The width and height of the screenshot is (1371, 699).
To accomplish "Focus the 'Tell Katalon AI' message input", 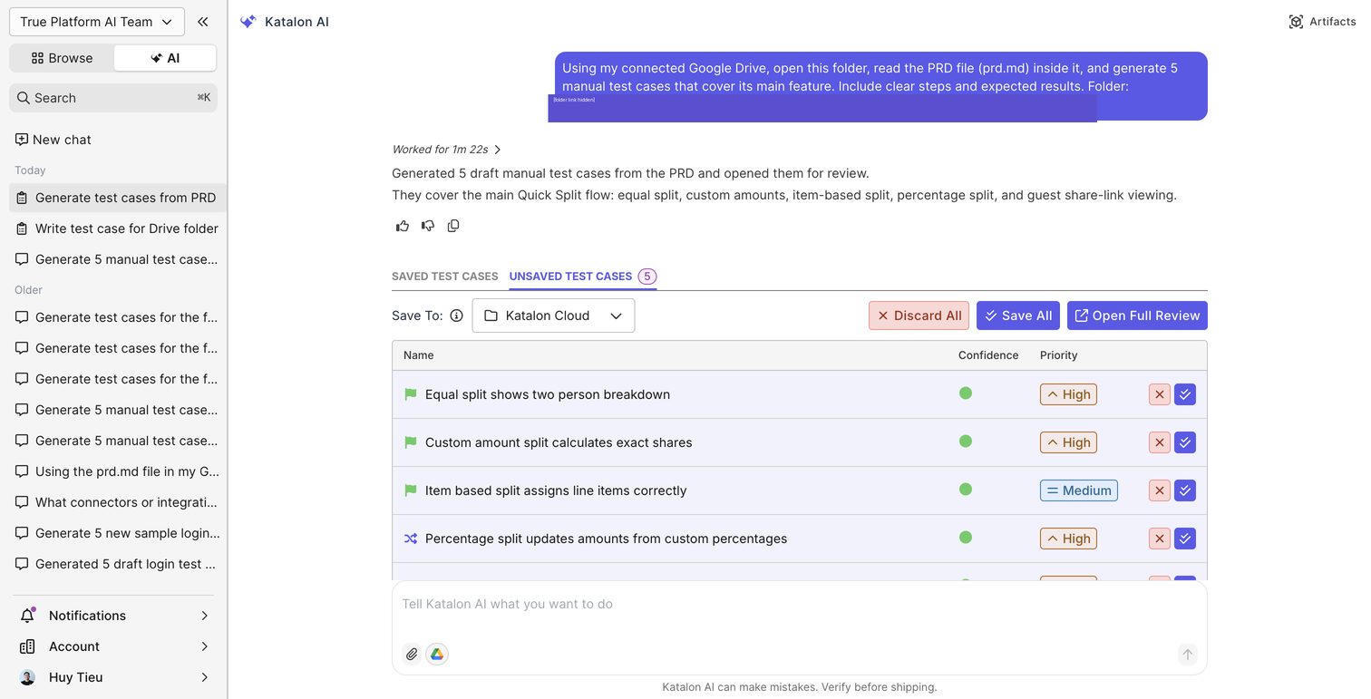I will click(799, 605).
